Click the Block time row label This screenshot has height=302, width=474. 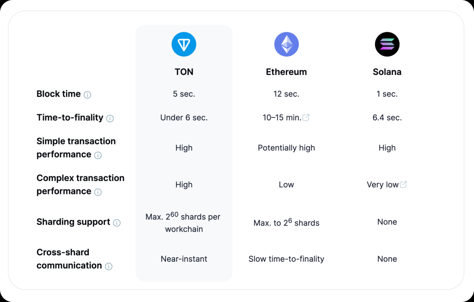click(59, 94)
